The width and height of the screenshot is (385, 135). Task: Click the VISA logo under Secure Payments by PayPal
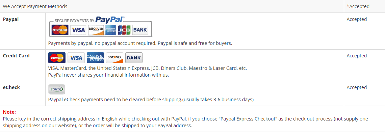pyautogui.click(x=78, y=30)
